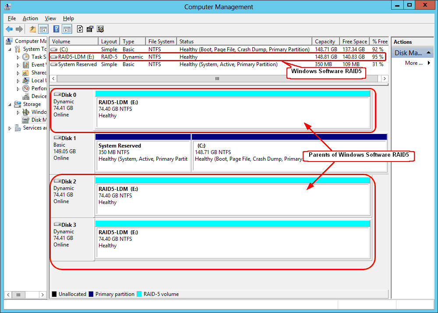
Task: Sort by the Volume column header
Action: (74, 41)
